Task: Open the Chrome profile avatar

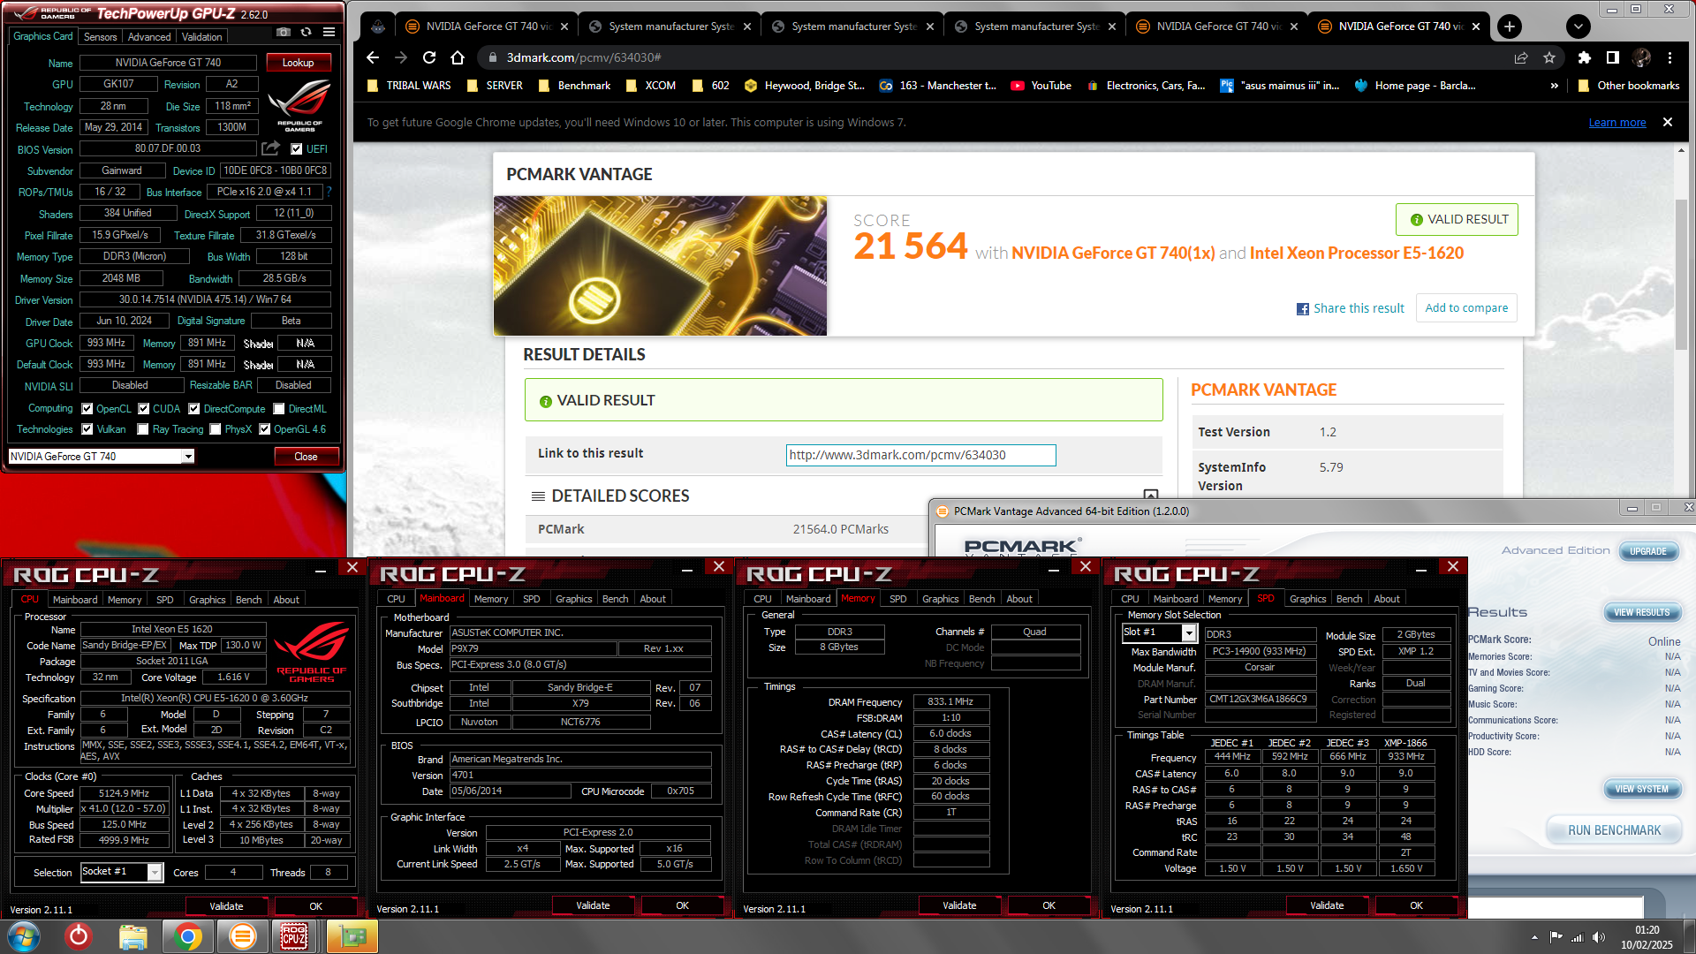Action: click(x=1642, y=57)
